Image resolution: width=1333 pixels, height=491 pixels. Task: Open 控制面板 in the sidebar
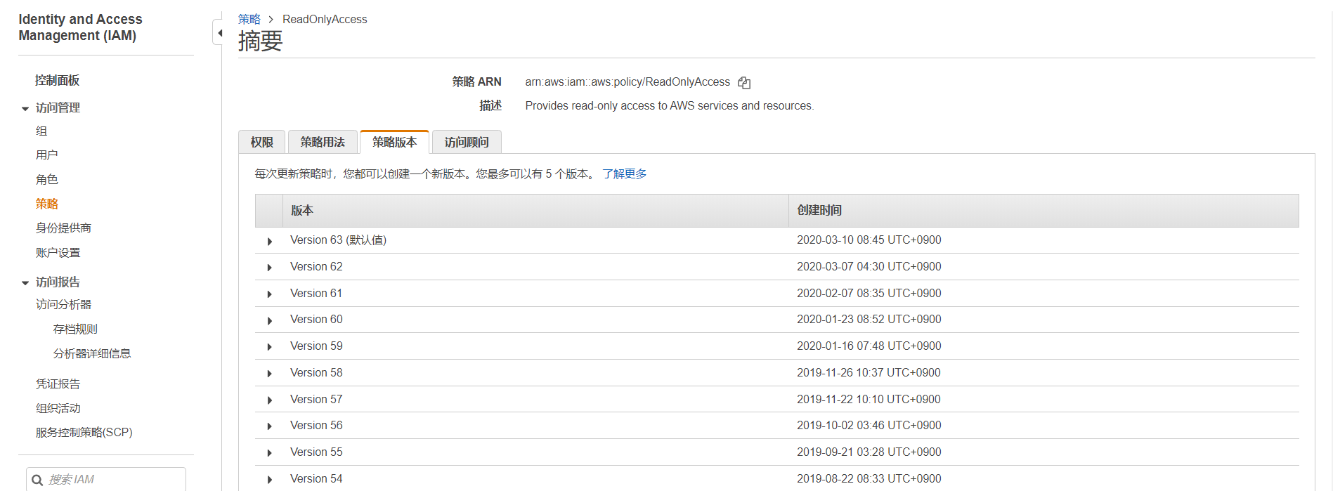pos(57,80)
